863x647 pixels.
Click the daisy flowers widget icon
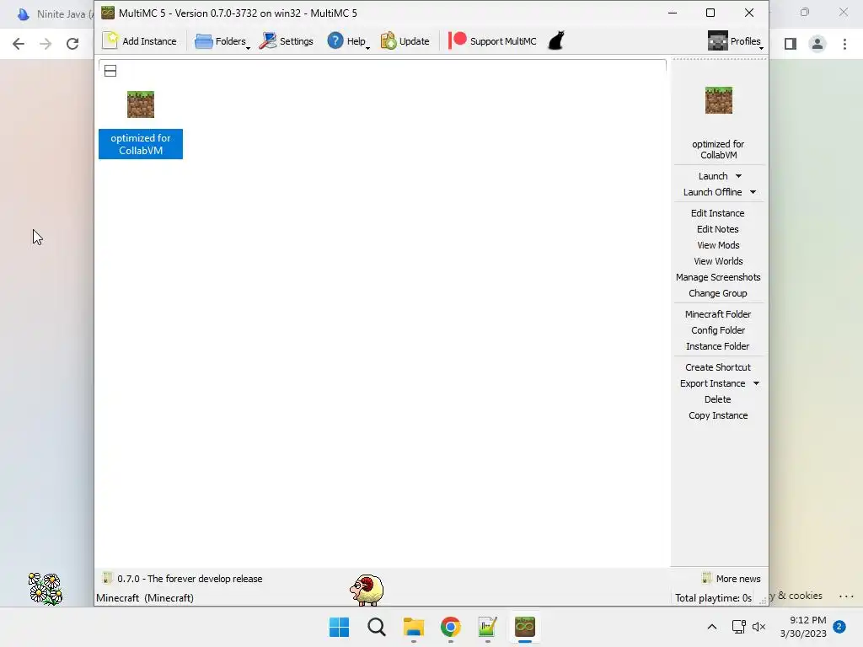(46, 588)
